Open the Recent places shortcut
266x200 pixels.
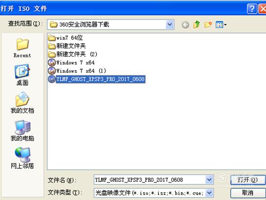[22, 48]
